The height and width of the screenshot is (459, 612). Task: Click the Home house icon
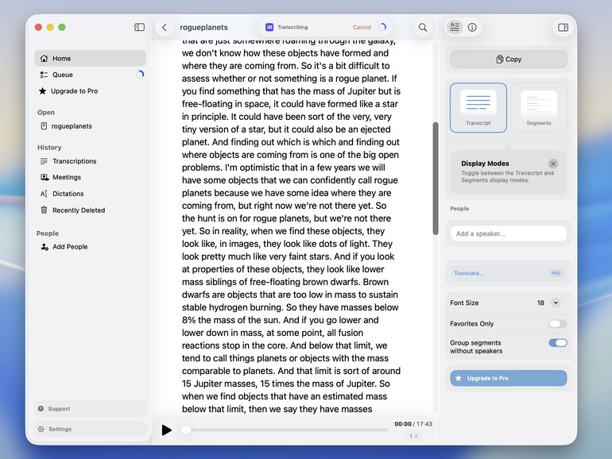point(44,58)
